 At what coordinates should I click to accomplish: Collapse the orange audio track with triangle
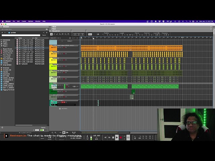tap(50, 46)
